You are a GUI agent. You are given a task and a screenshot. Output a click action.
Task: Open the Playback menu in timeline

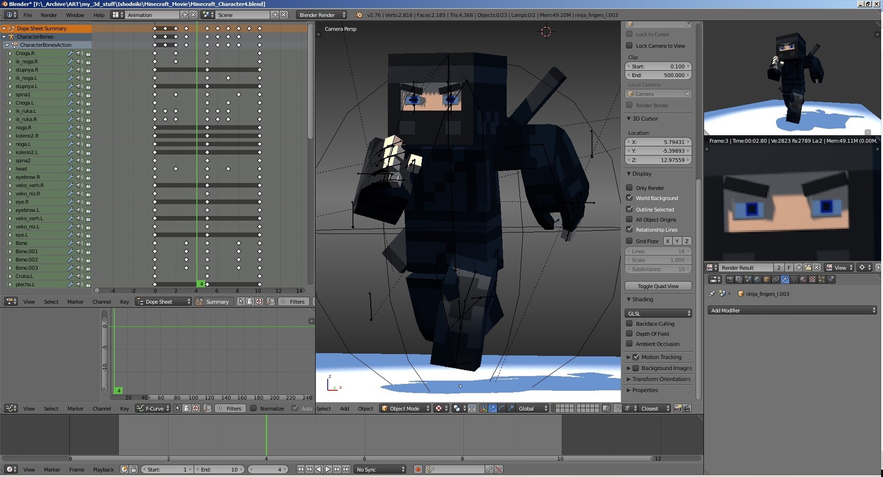tap(103, 469)
